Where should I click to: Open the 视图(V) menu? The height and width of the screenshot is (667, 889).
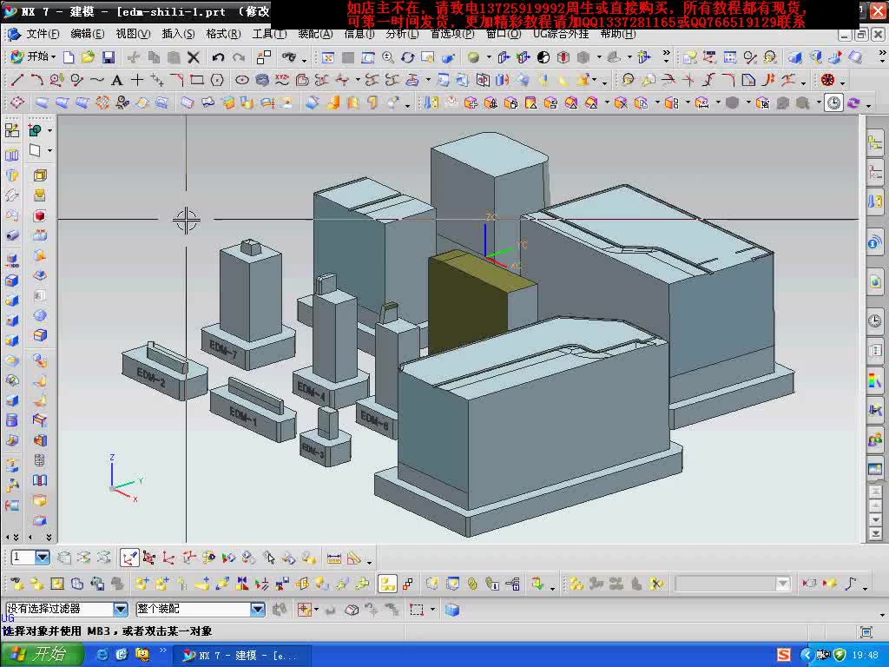pyautogui.click(x=133, y=34)
